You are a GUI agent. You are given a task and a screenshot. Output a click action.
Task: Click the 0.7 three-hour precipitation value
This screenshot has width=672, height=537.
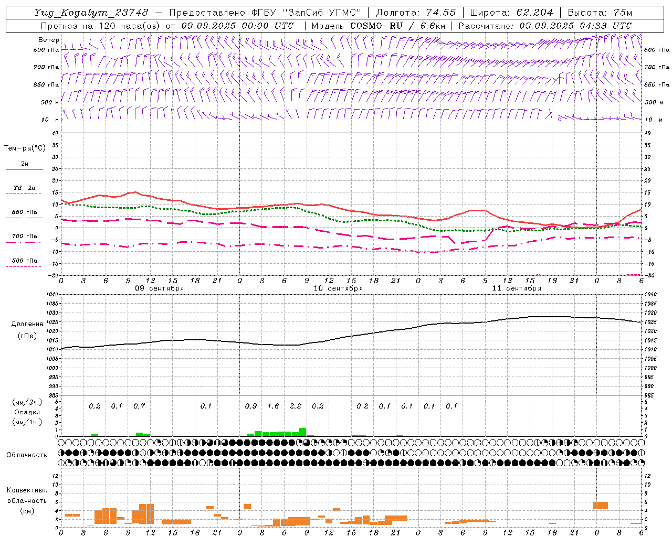click(139, 406)
